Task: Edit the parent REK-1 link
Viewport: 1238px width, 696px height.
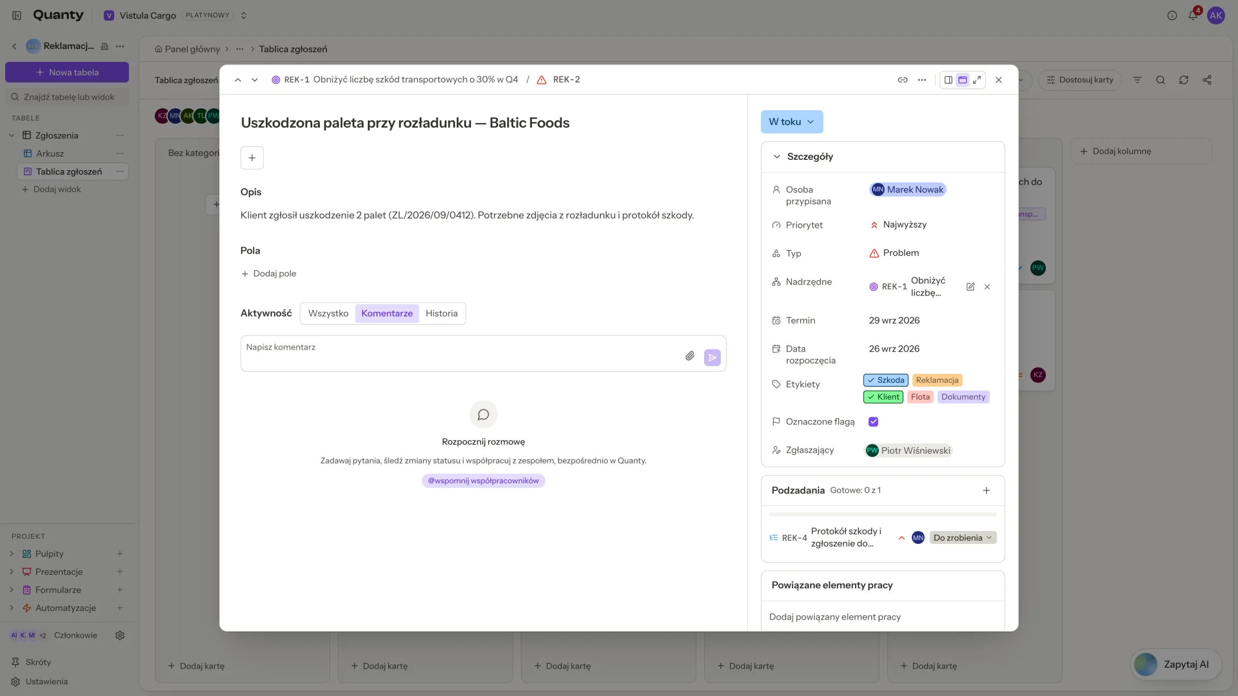Action: tap(970, 287)
